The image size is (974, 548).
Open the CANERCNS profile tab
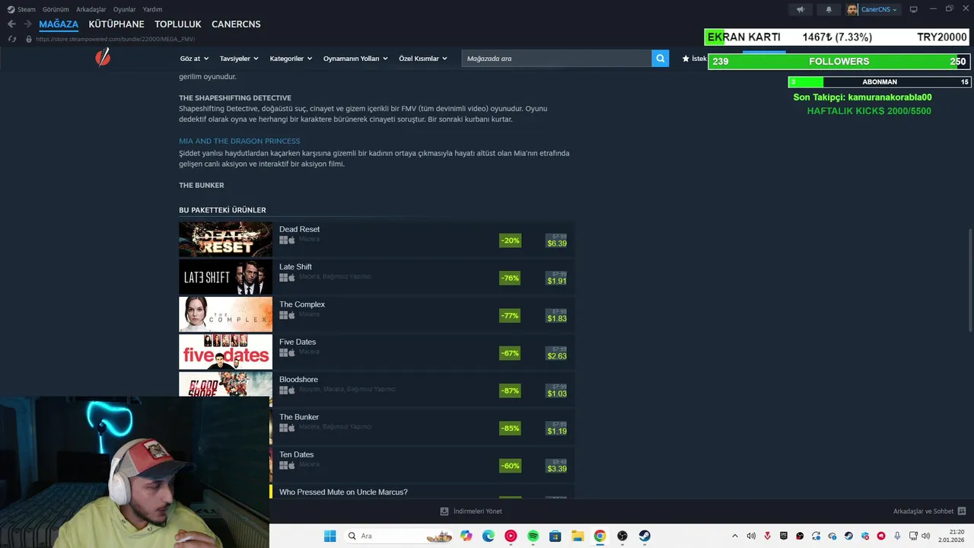coord(236,24)
